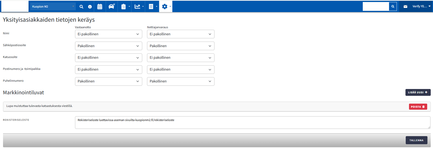Click the search button in top-right box

393,7
